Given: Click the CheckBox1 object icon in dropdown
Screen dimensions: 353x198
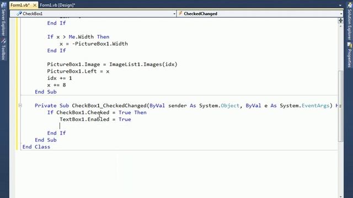Looking at the screenshot, I should coord(19,14).
